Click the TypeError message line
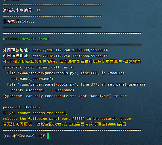This screenshot has width=162, height=145. [x=65, y=96]
